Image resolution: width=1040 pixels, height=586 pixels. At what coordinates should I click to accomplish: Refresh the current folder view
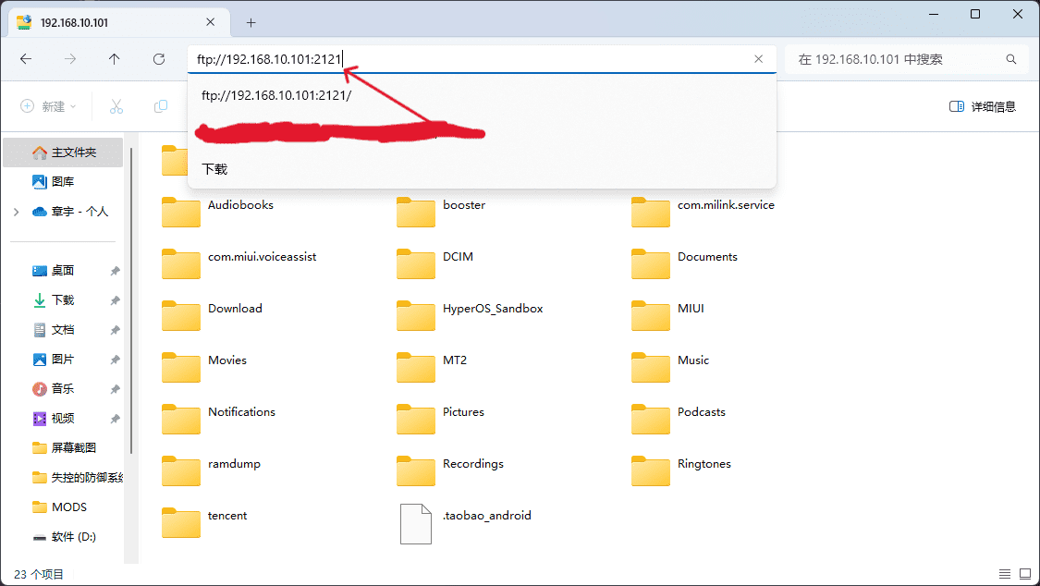[159, 59]
